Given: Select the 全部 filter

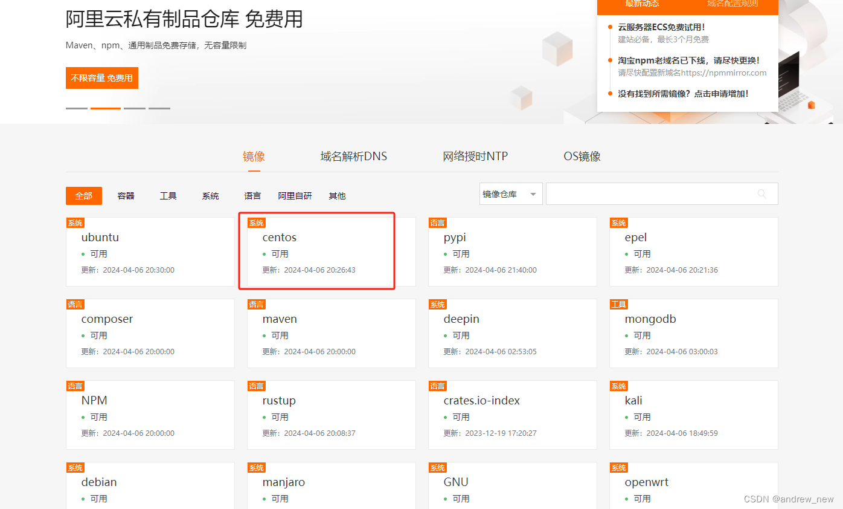Looking at the screenshot, I should click(84, 196).
